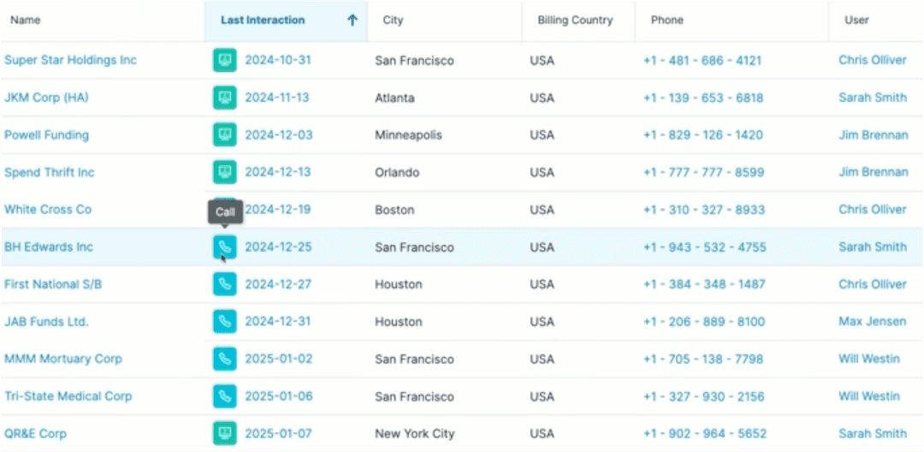Toggle the sort arrow on Last Interaction
The image size is (924, 452).
[x=352, y=21]
